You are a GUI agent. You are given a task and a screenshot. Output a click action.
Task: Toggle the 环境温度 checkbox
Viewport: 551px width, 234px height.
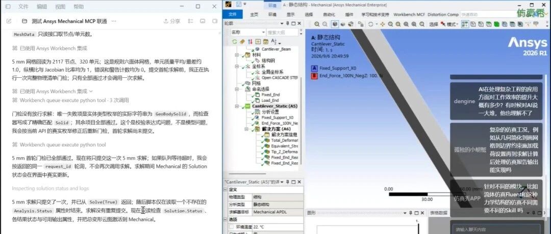[231, 227]
